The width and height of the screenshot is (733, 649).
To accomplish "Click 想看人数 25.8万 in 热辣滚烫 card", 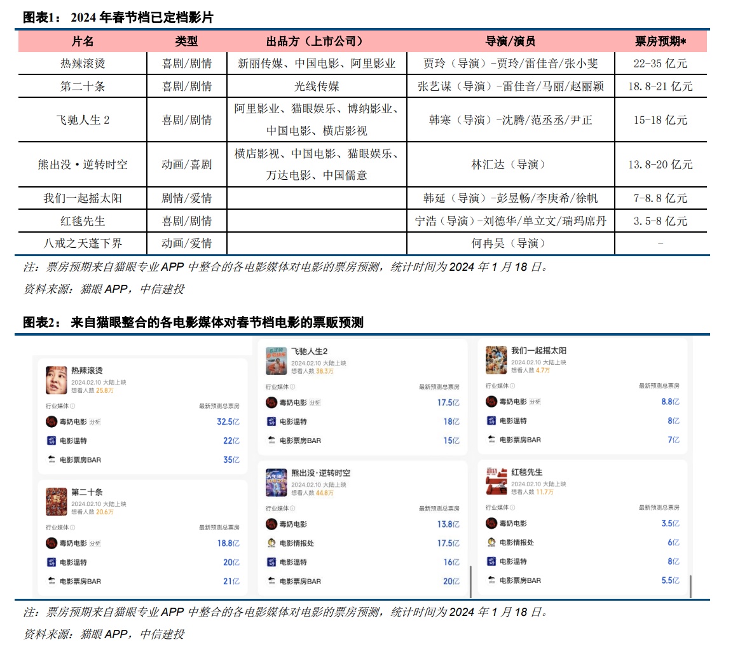I will coord(93,390).
